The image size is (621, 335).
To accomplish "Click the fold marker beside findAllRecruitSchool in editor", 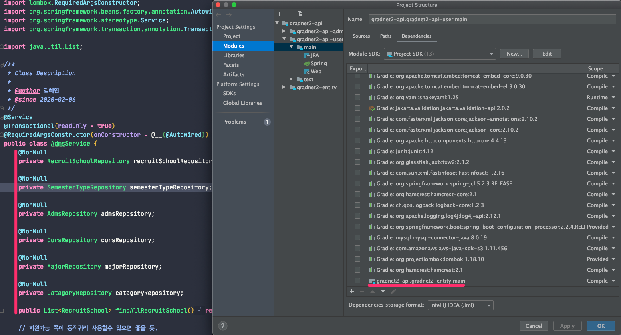I will click(x=2, y=311).
